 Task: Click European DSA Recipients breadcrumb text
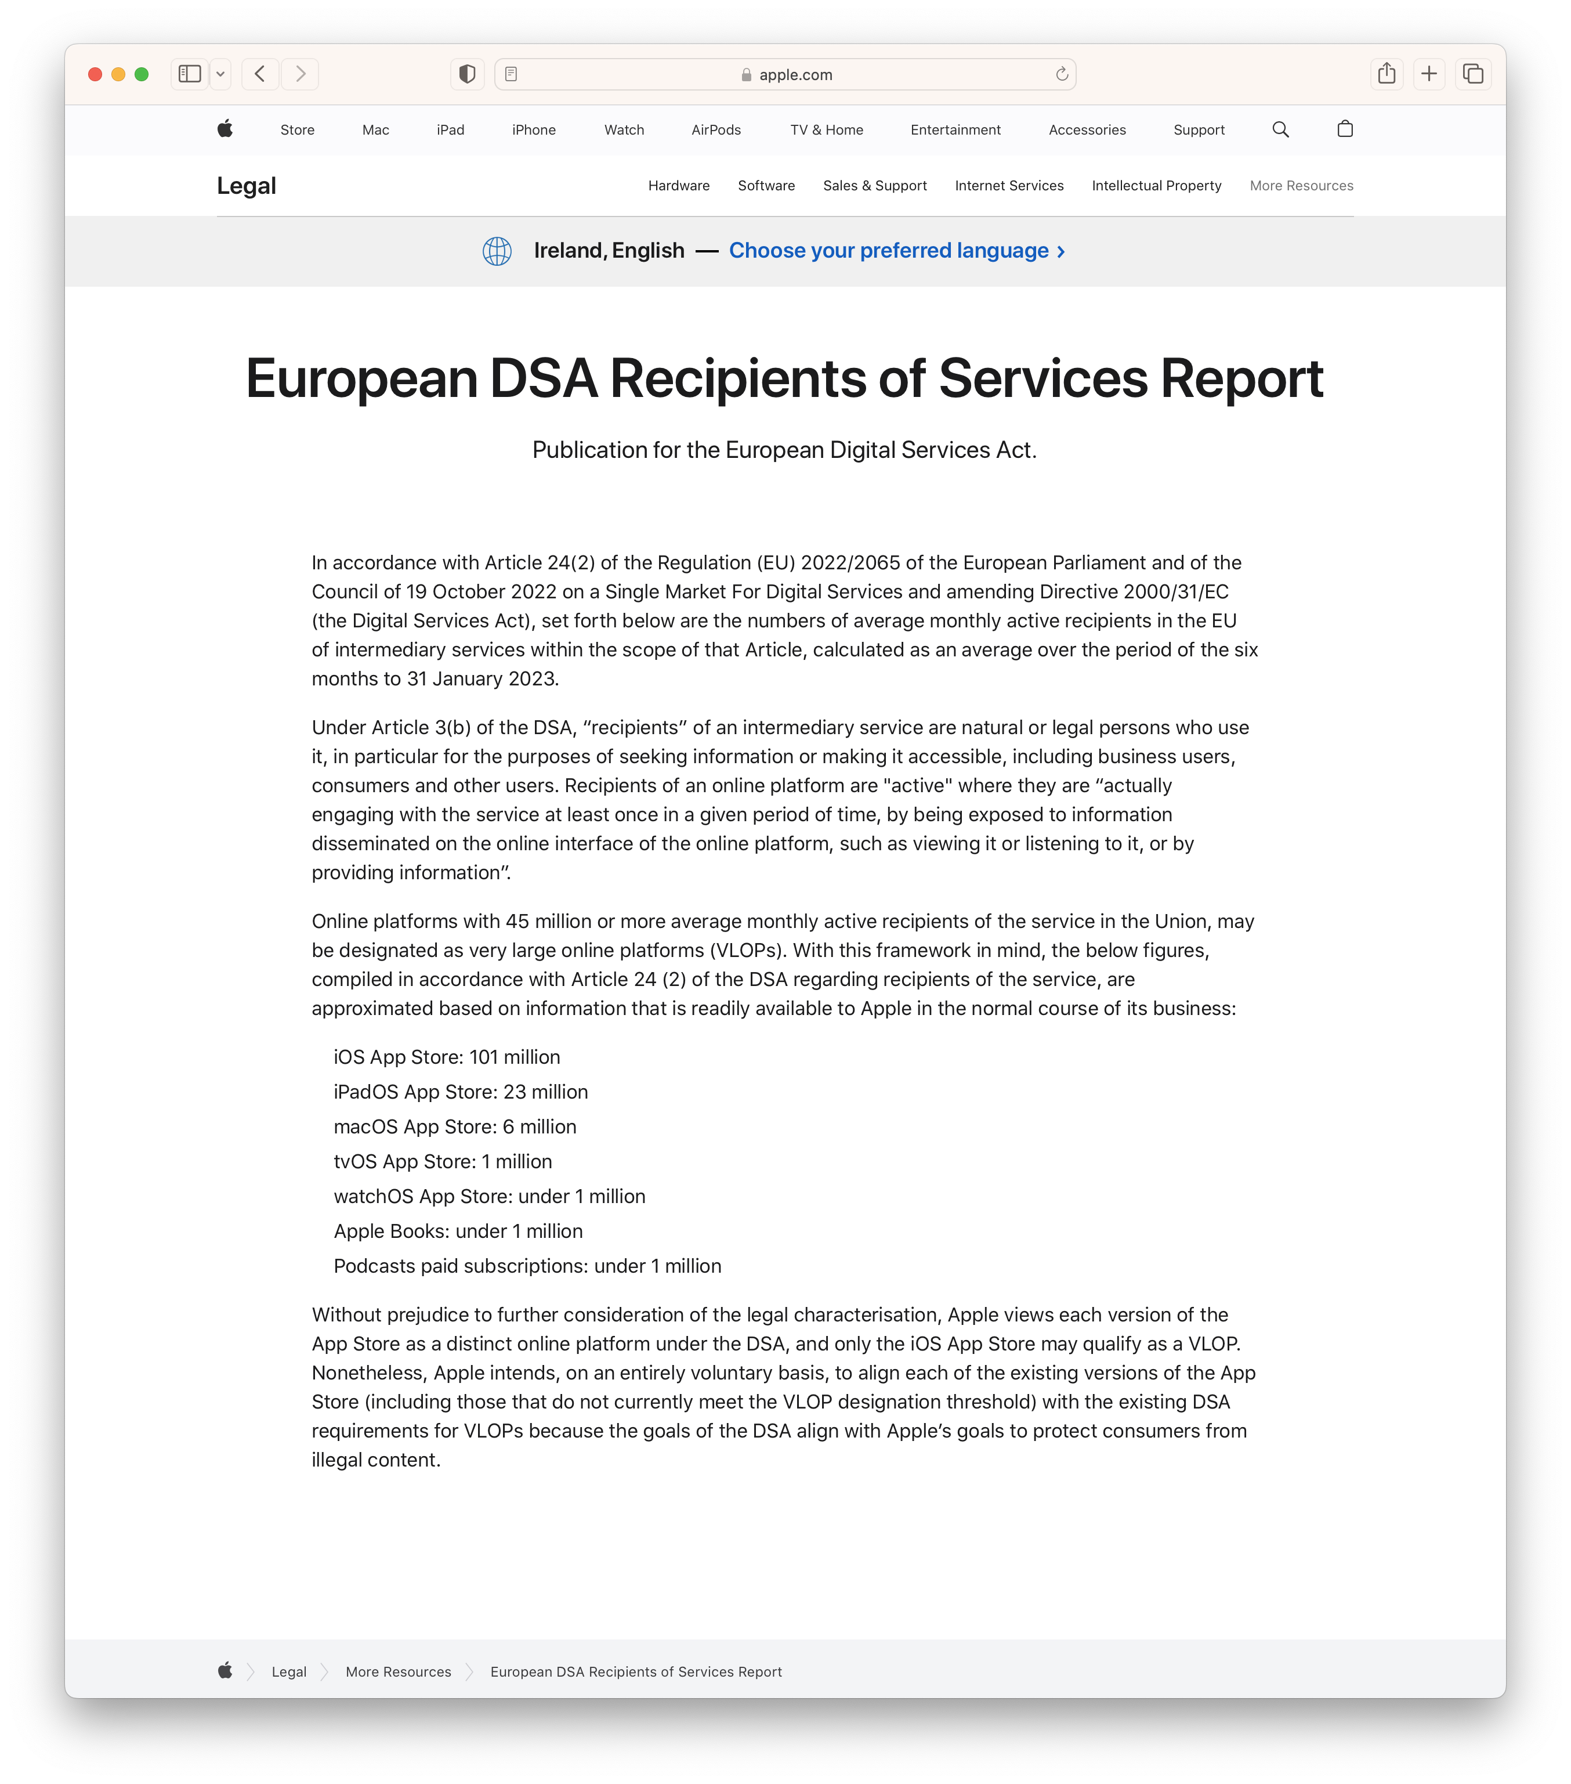tap(636, 1671)
